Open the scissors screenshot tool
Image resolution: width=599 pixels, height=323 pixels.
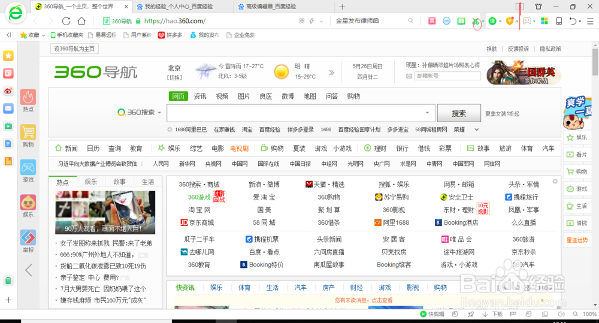pyautogui.click(x=476, y=21)
